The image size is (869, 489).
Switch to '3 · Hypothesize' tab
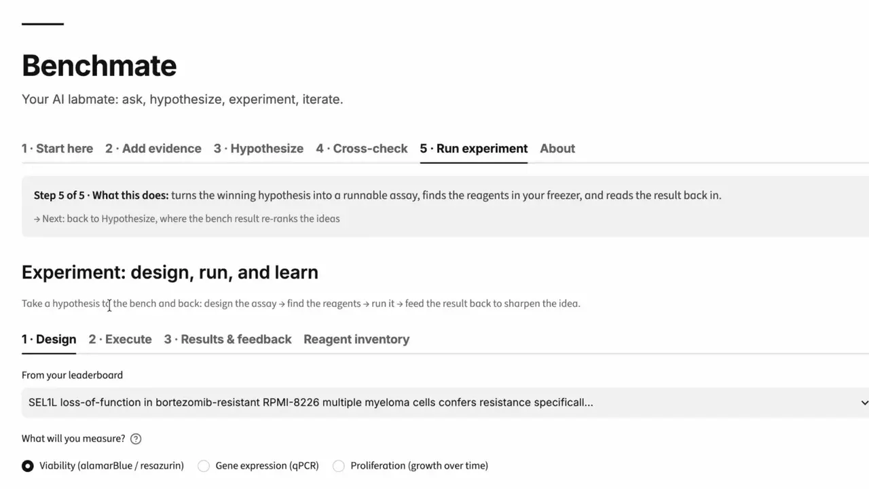click(259, 149)
